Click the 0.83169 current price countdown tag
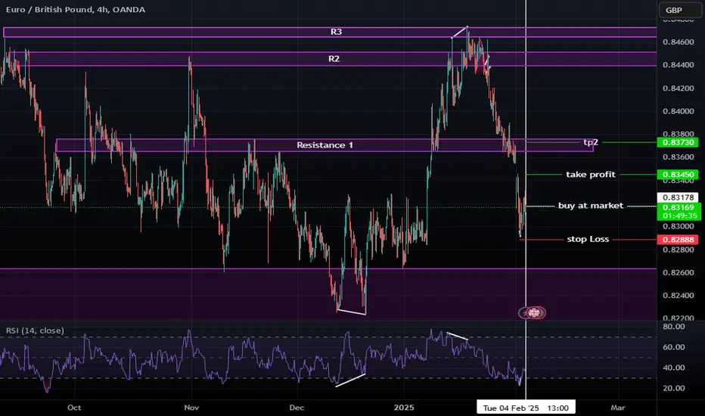The height and width of the screenshot is (416, 705). click(679, 211)
